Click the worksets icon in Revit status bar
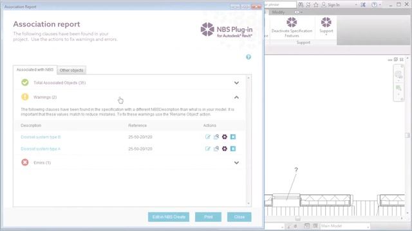 point(307,226)
